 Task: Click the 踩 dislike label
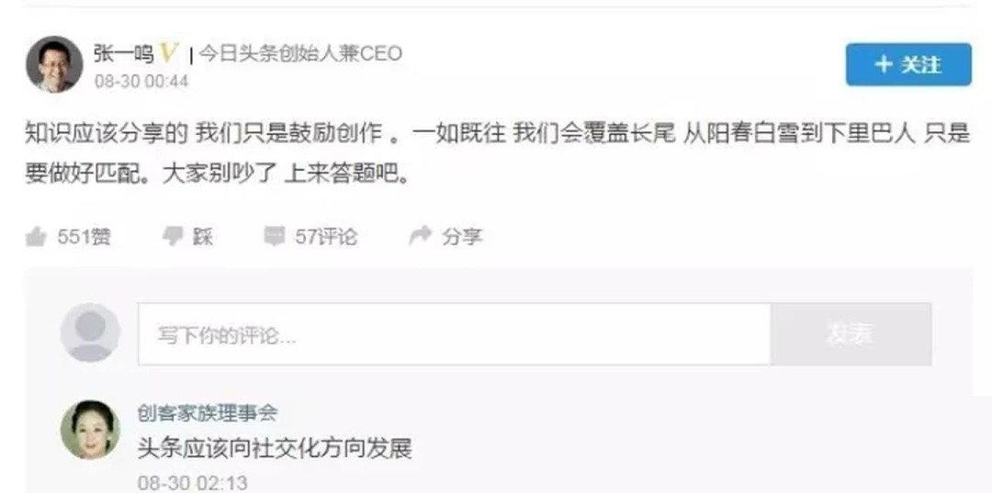pos(202,237)
